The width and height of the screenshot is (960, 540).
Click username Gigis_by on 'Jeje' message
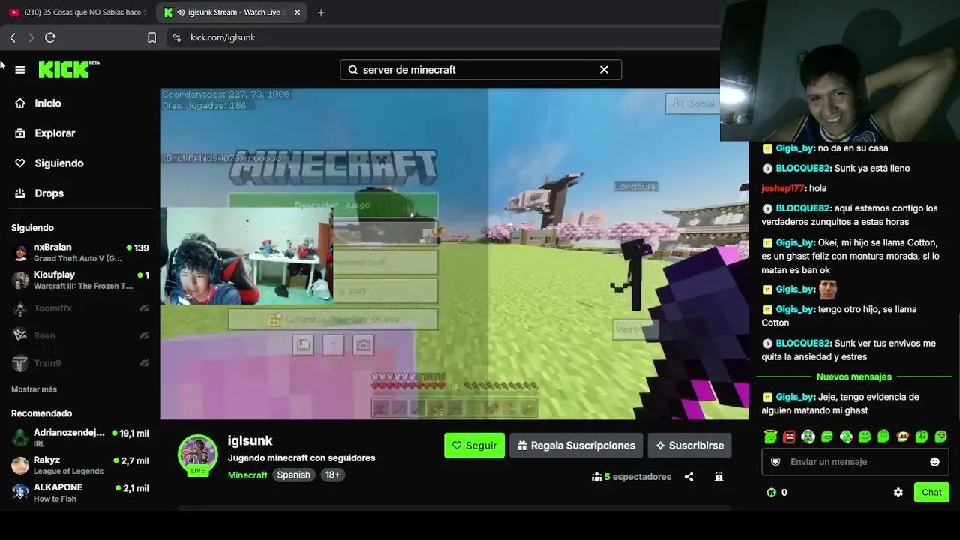tap(795, 397)
